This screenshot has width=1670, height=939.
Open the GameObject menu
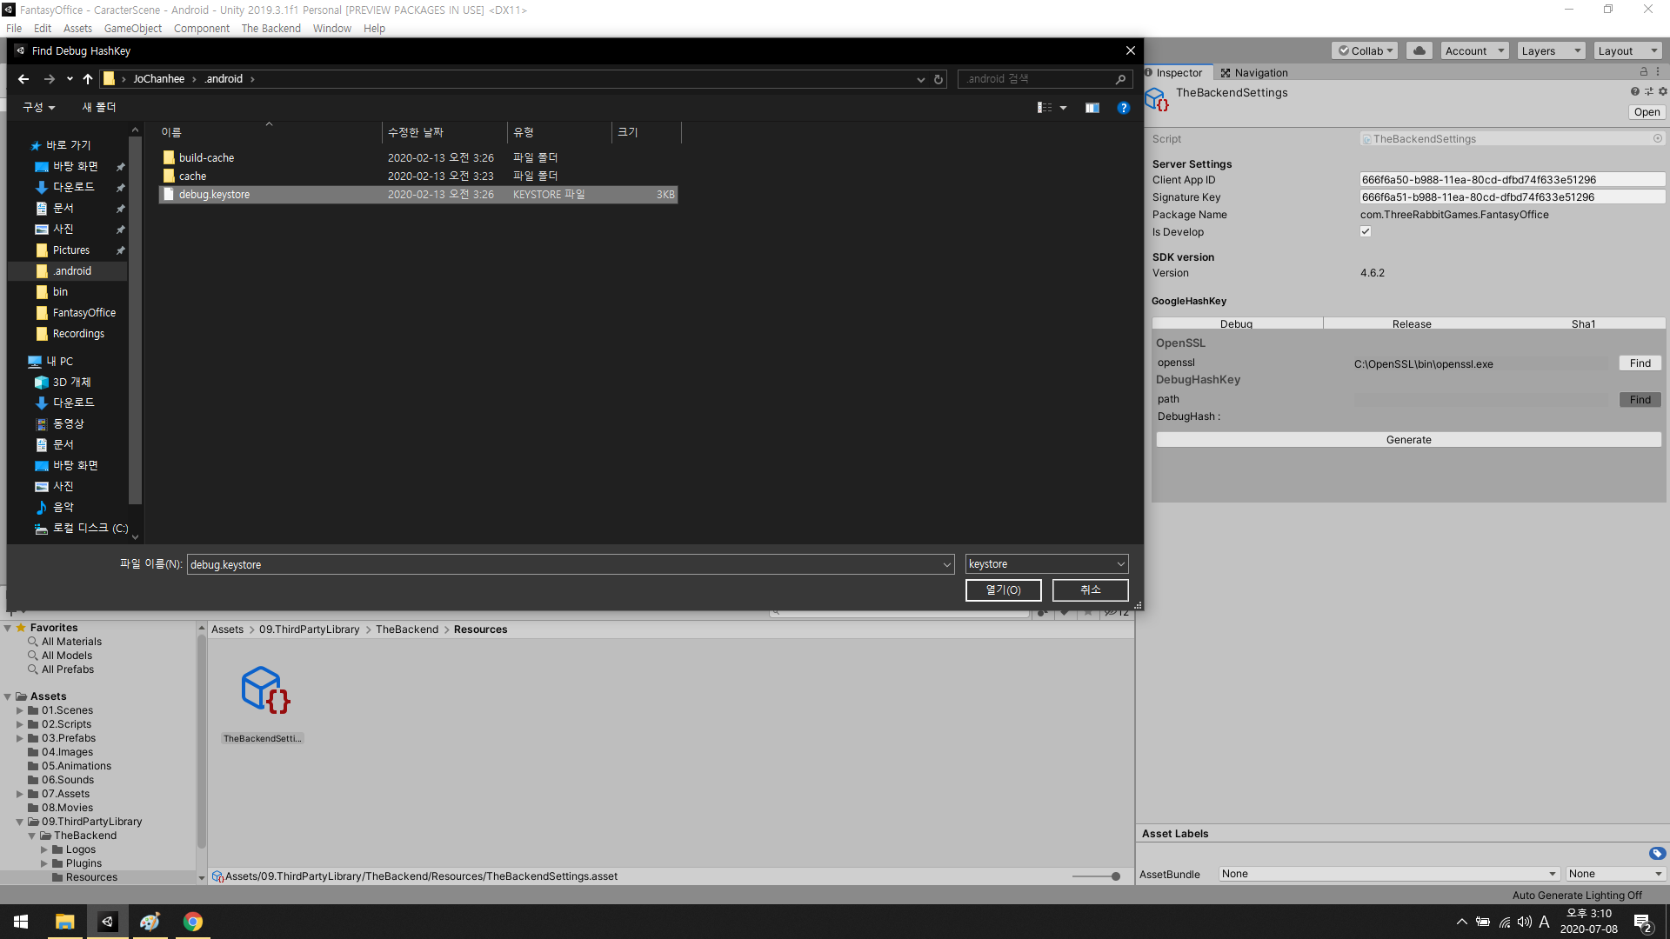tap(132, 29)
